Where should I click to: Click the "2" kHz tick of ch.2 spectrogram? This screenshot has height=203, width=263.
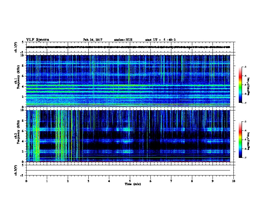tap(23, 152)
